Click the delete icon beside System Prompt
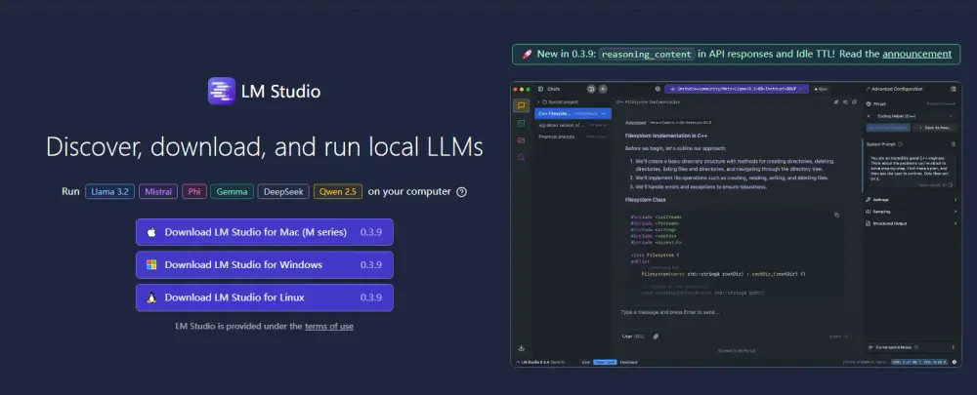 pos(954,144)
